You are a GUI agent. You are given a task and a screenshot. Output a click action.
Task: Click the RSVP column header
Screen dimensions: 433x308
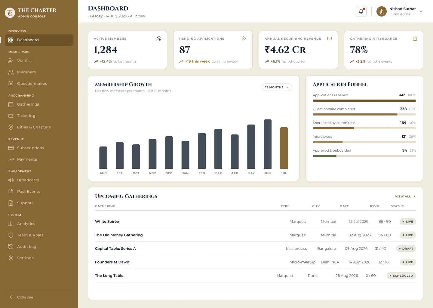coord(374,206)
